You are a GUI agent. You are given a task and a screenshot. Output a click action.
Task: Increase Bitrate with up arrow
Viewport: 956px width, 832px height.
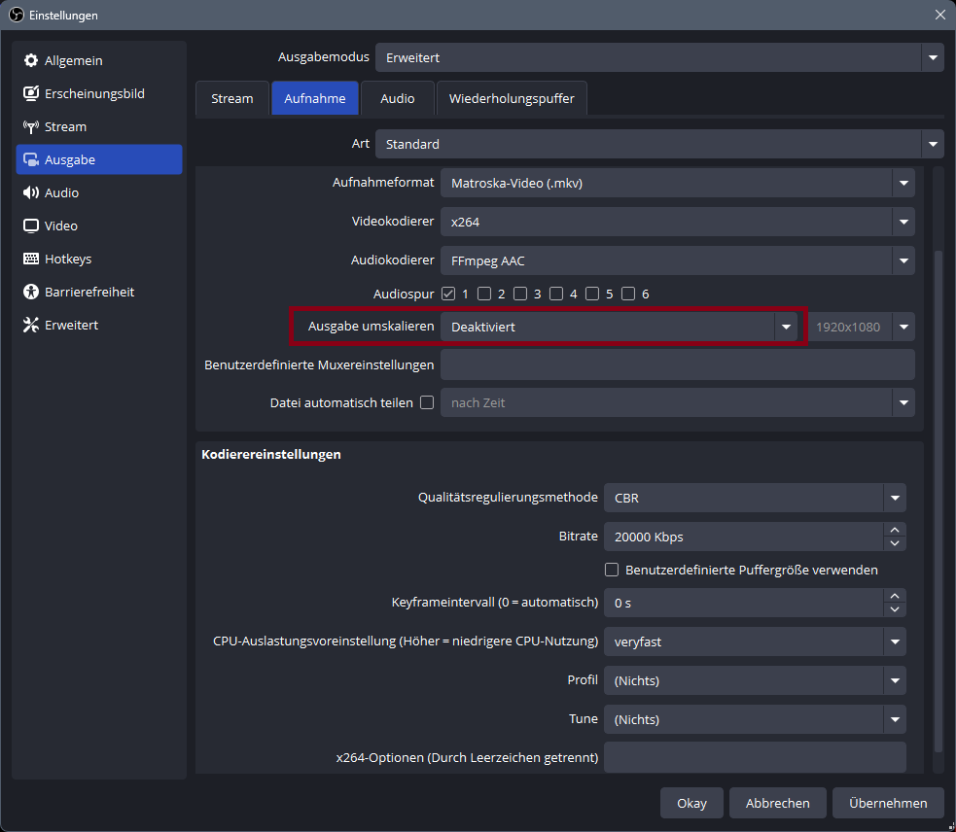point(895,530)
